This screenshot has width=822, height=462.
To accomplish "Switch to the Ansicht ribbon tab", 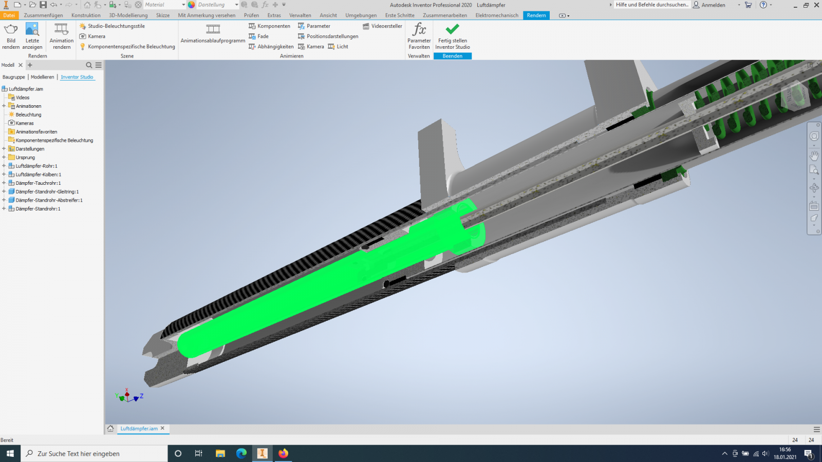I will [328, 15].
